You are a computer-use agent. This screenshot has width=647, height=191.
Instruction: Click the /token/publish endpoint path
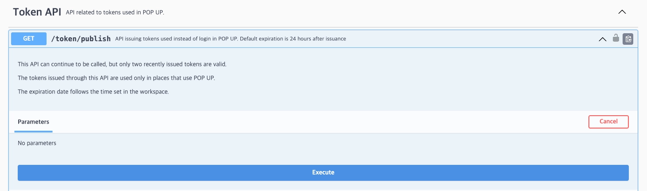(x=81, y=39)
